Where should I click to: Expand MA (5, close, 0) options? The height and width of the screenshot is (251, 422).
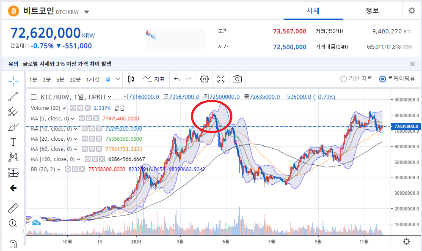tap(73, 118)
